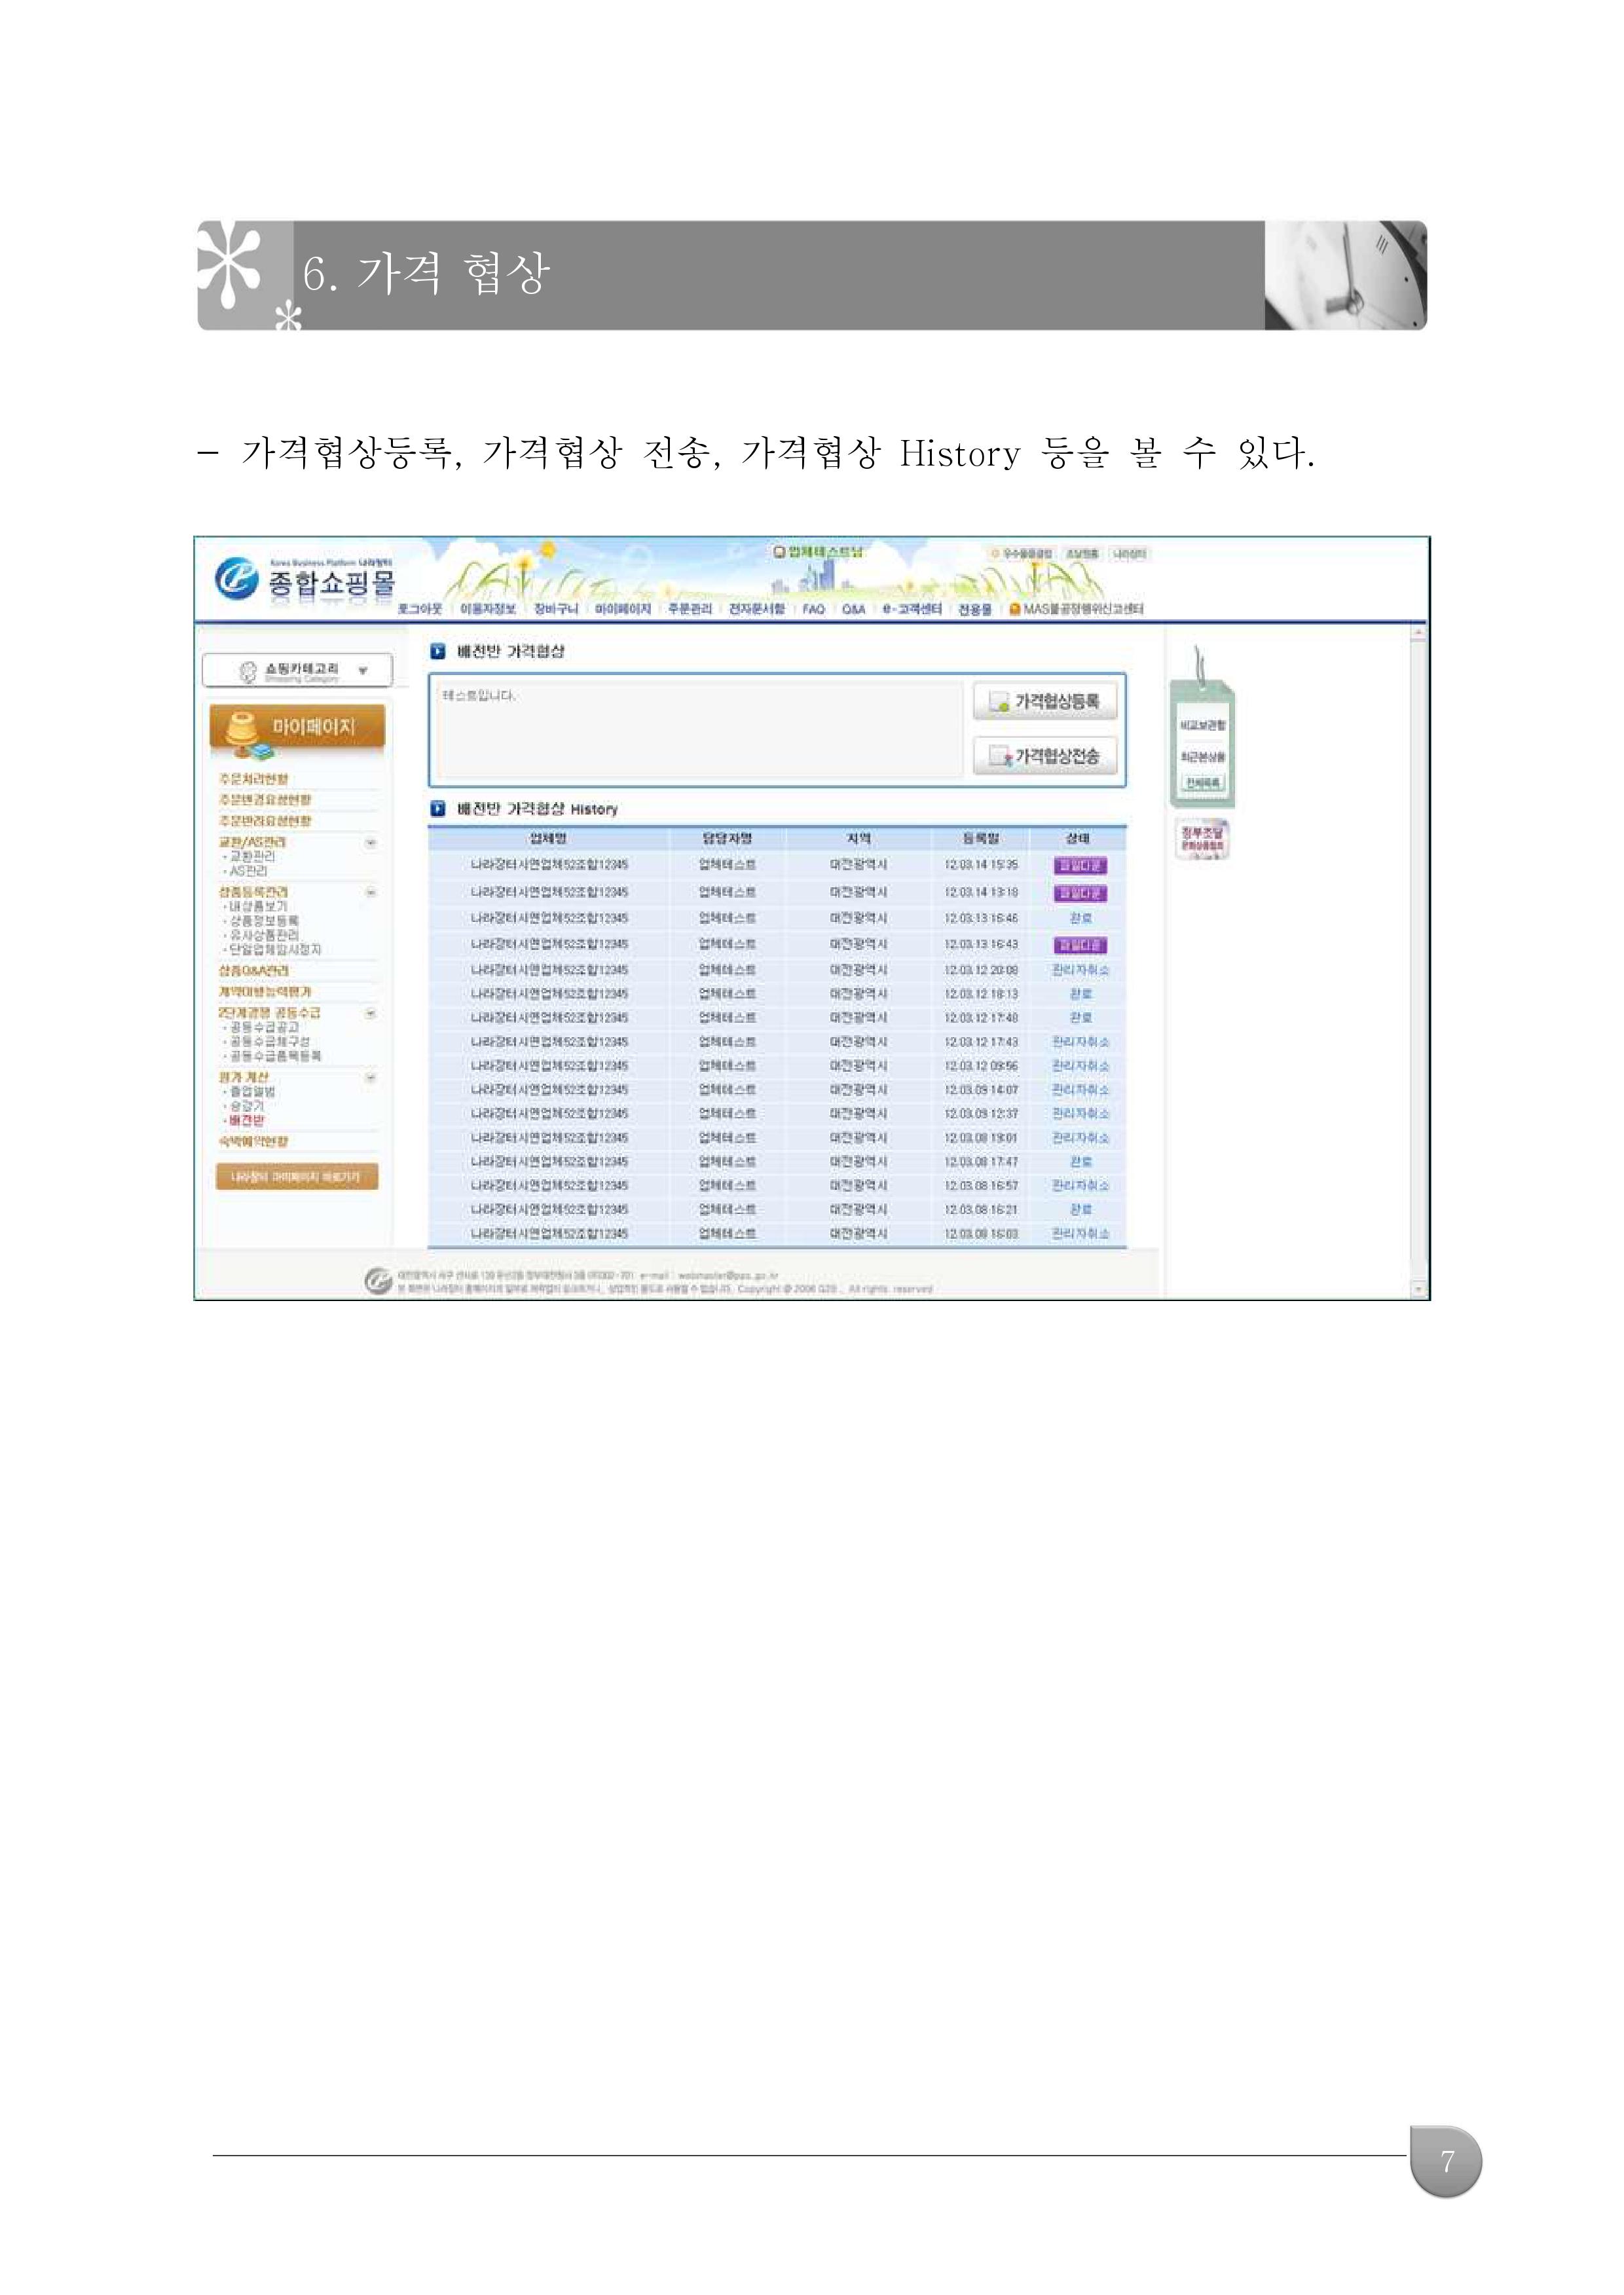Click the blue arrow icon beside 가격협상 History
The image size is (1624, 2295).
pos(438,808)
